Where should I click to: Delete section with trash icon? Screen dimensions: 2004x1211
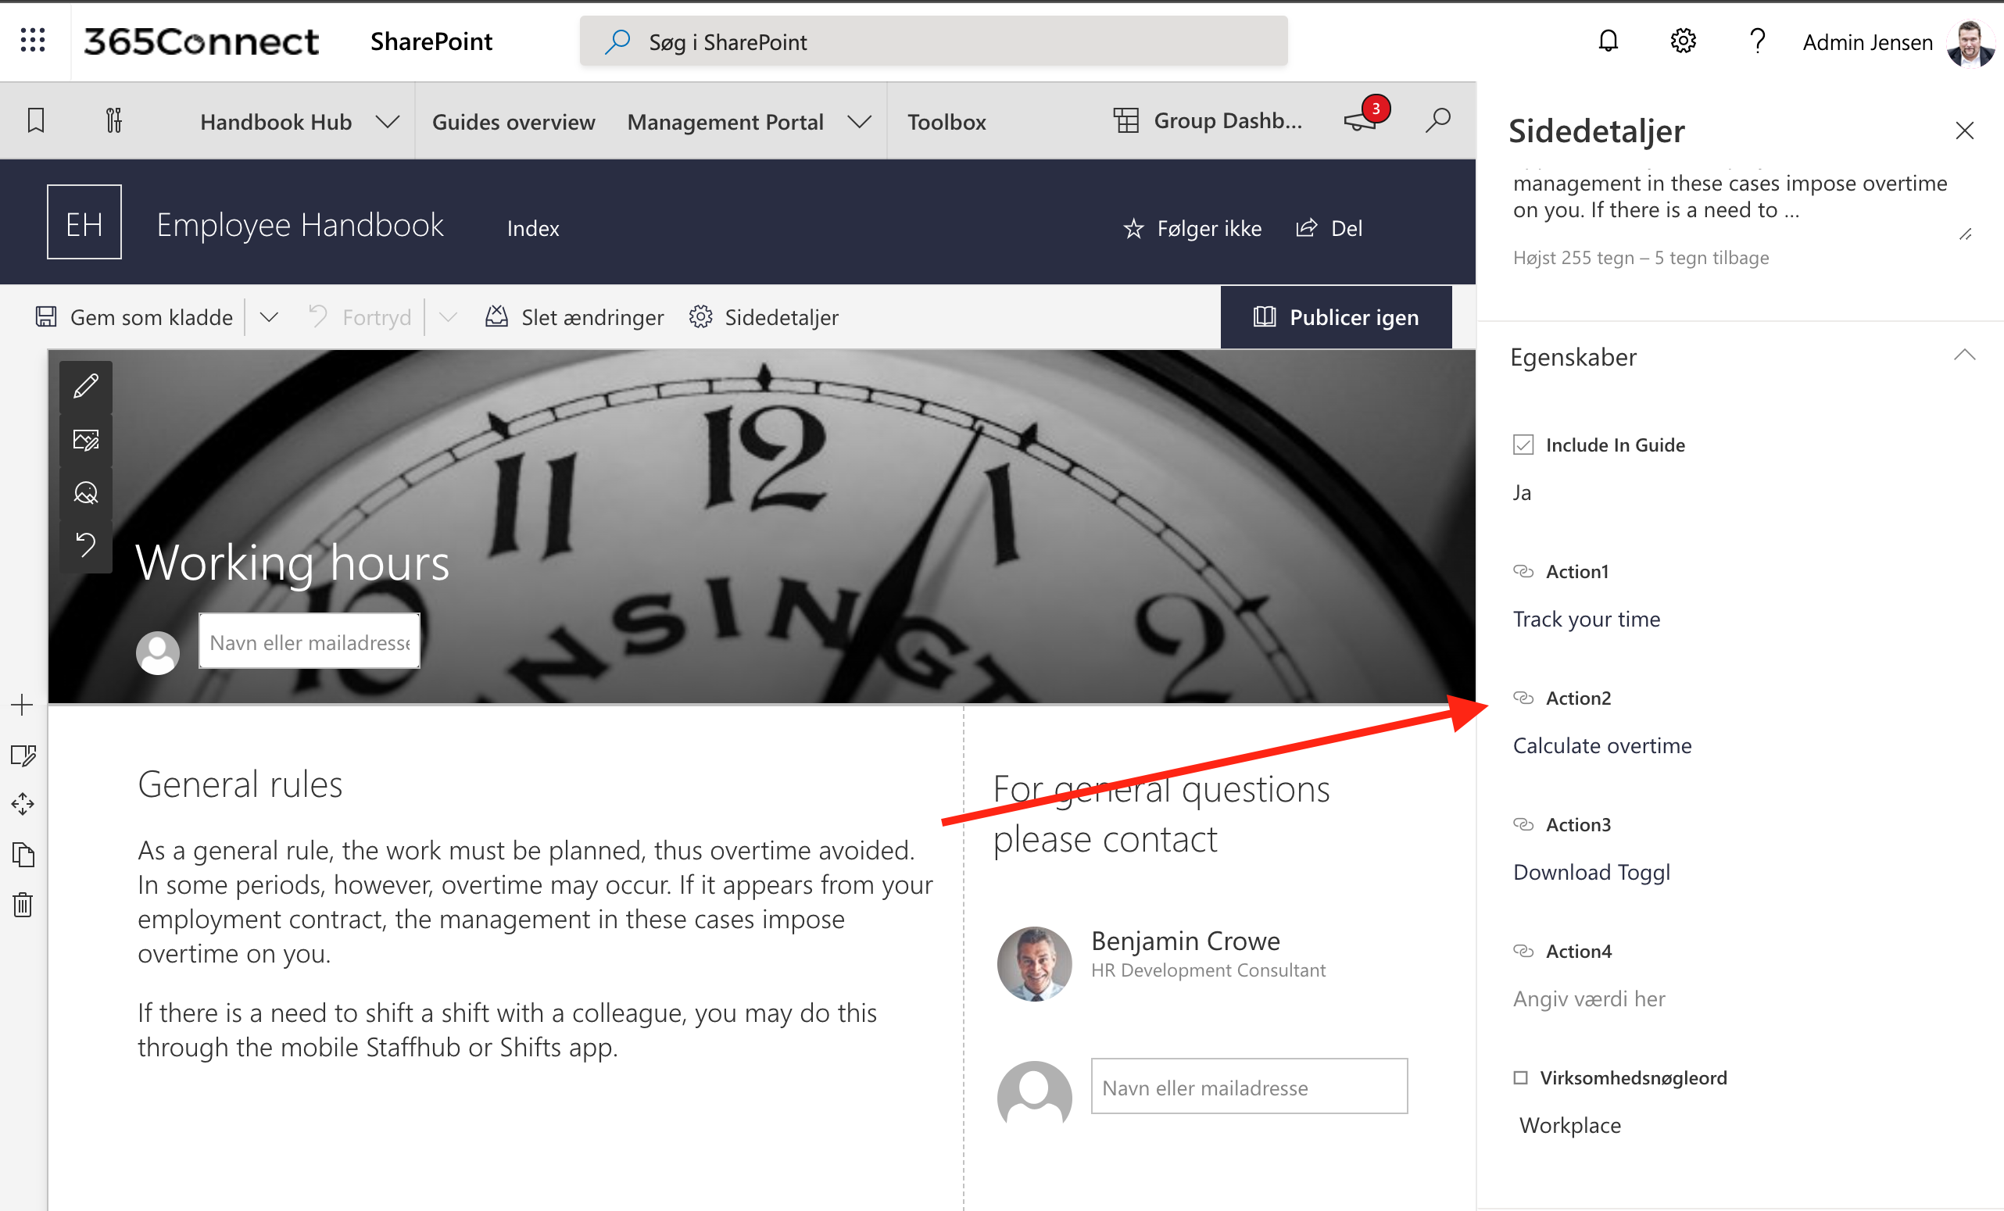23,905
